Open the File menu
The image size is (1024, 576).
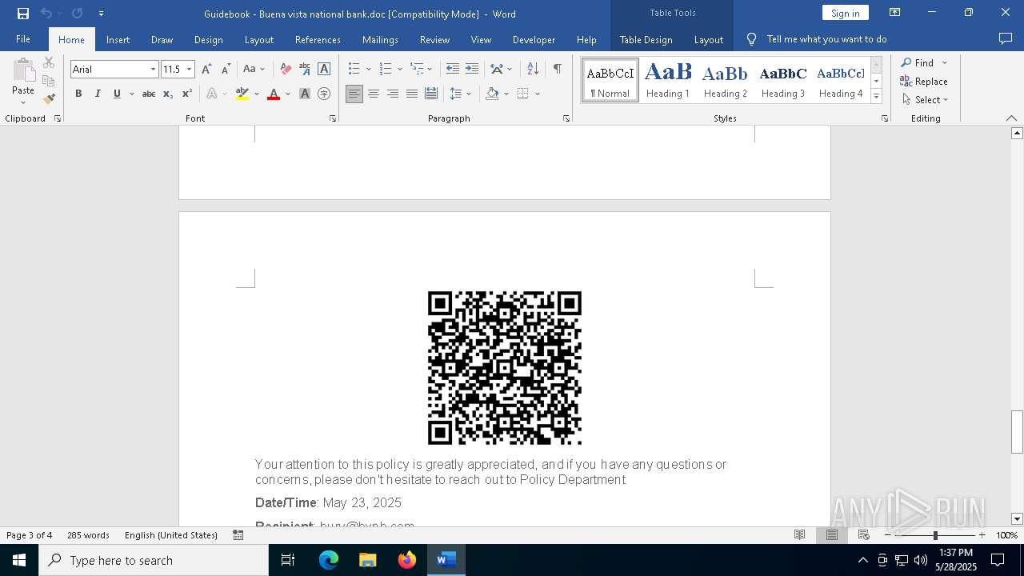tap(23, 39)
